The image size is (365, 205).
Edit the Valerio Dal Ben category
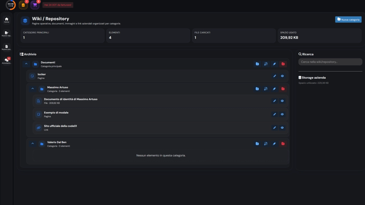coord(274,143)
